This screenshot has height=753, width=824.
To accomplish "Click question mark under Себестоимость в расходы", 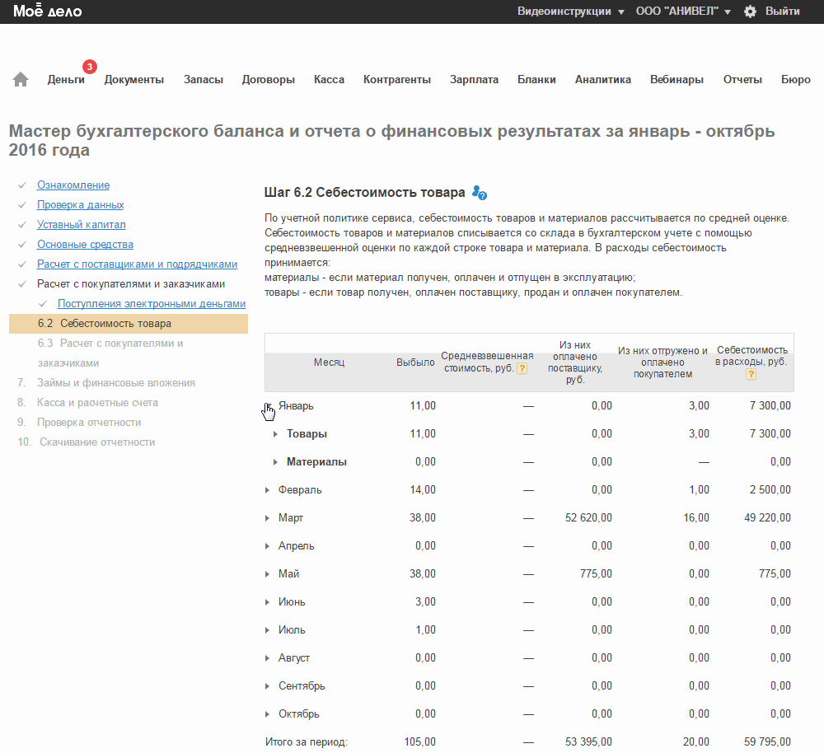I will click(751, 374).
